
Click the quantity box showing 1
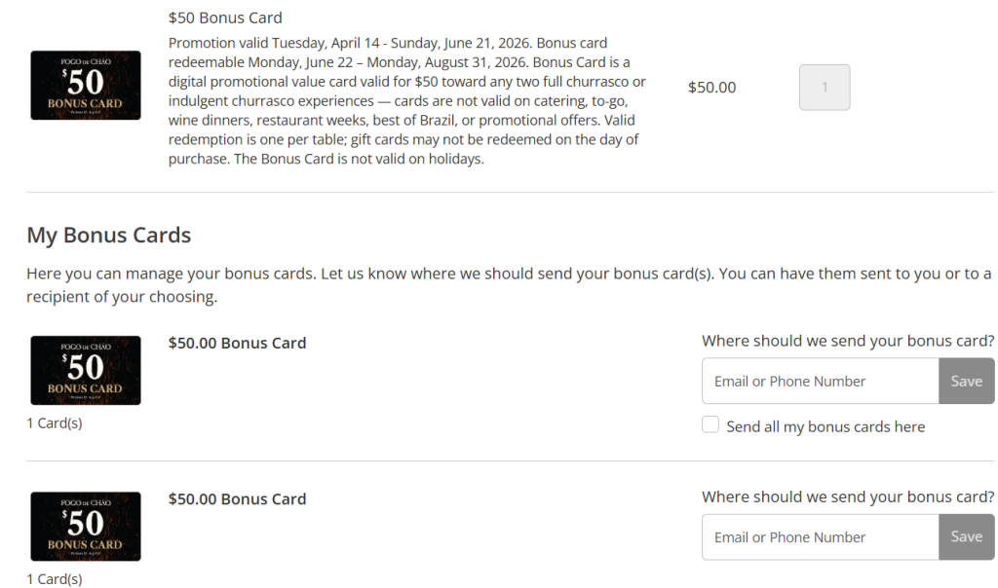click(x=824, y=88)
